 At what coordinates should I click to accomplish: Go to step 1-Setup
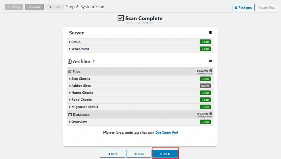[14, 7]
